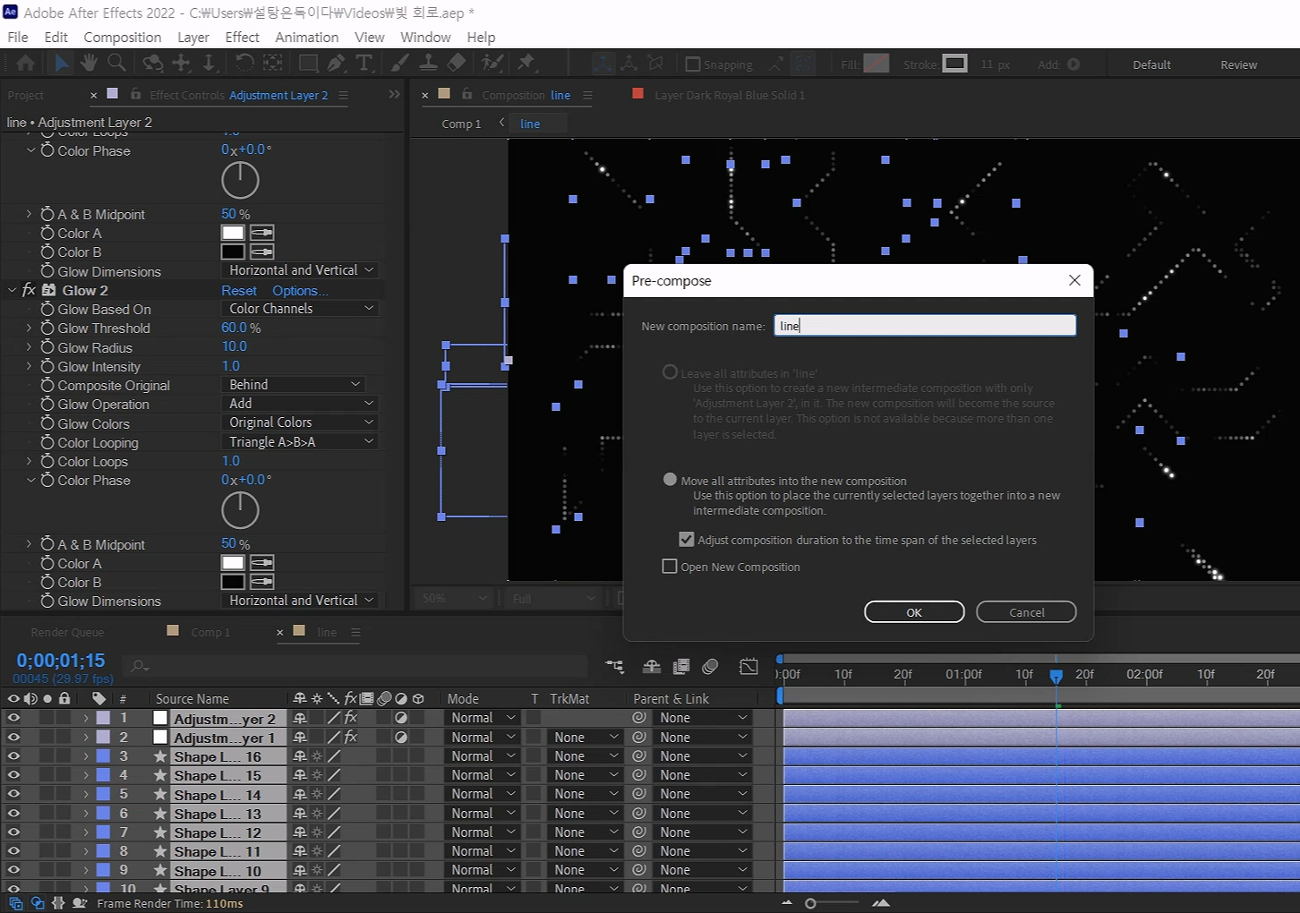Open the Glow Operation Add dropdown

[x=300, y=404]
